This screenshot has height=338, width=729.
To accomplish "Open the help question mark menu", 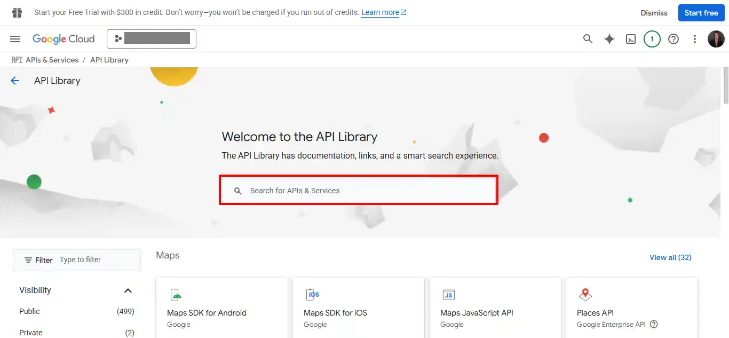I will [x=673, y=39].
